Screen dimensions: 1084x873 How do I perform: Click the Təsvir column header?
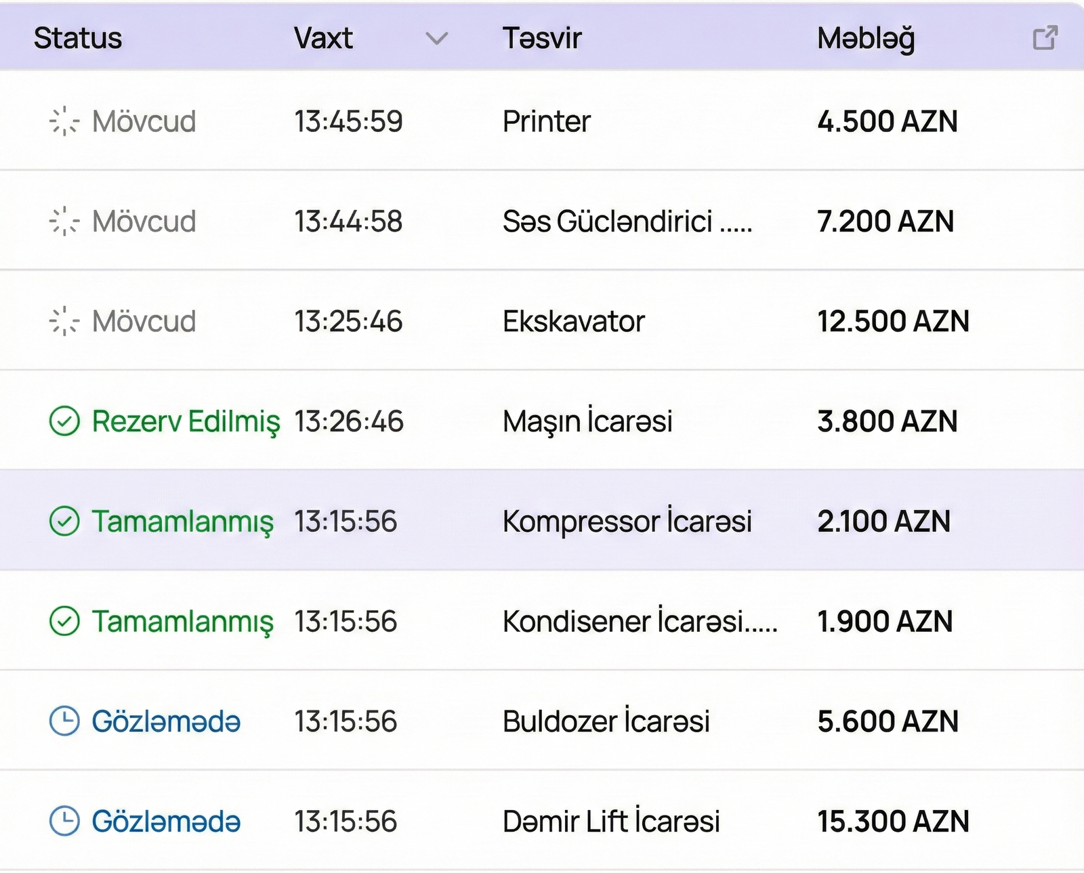(542, 39)
